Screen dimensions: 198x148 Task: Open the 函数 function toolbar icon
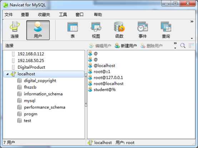tap(119, 30)
